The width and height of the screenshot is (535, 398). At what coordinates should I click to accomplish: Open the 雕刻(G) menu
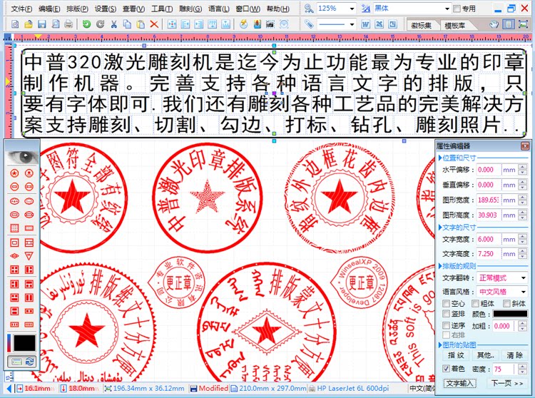(x=190, y=9)
